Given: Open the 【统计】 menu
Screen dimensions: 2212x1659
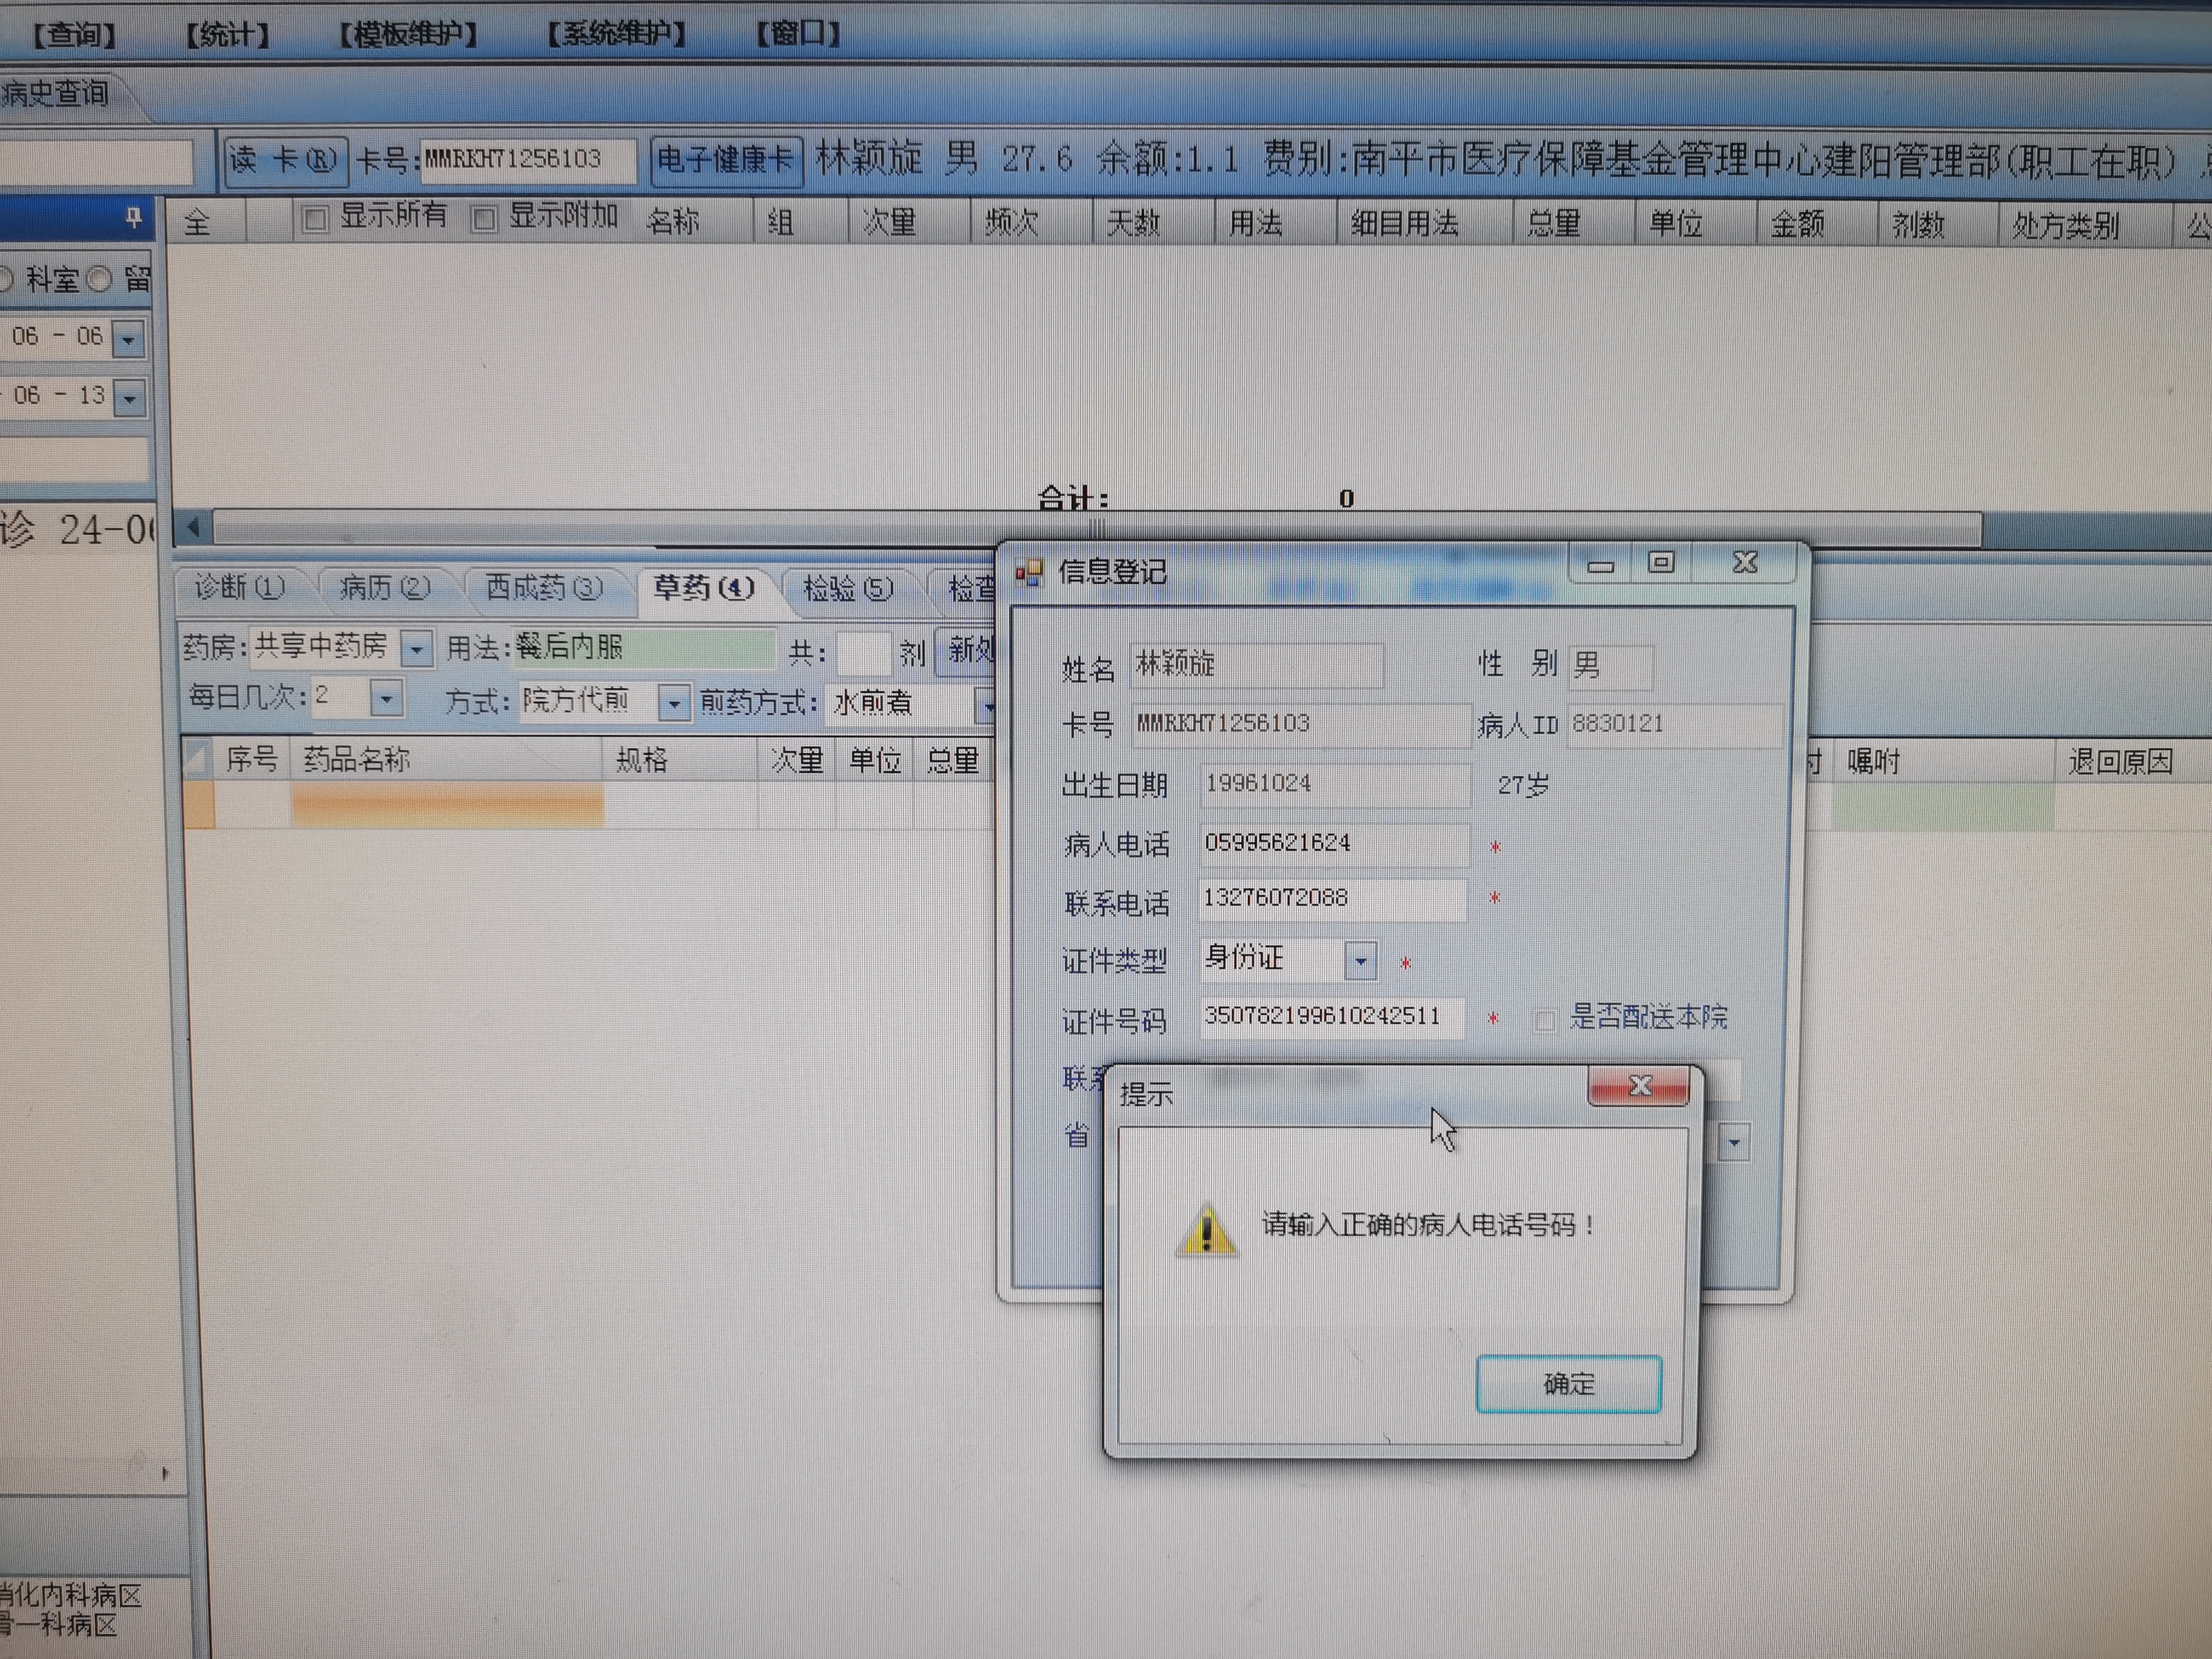Looking at the screenshot, I should tap(227, 35).
